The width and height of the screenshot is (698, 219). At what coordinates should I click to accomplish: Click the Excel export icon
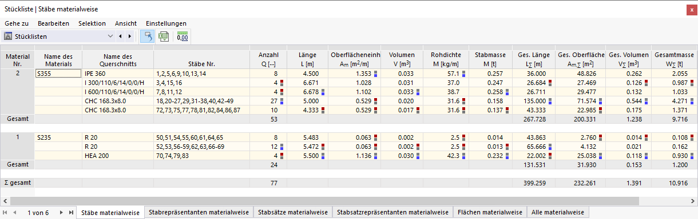click(164, 36)
